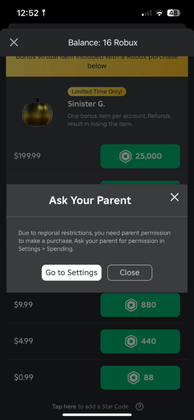
Task: Tap the $199.99 price label
Action: click(27, 156)
